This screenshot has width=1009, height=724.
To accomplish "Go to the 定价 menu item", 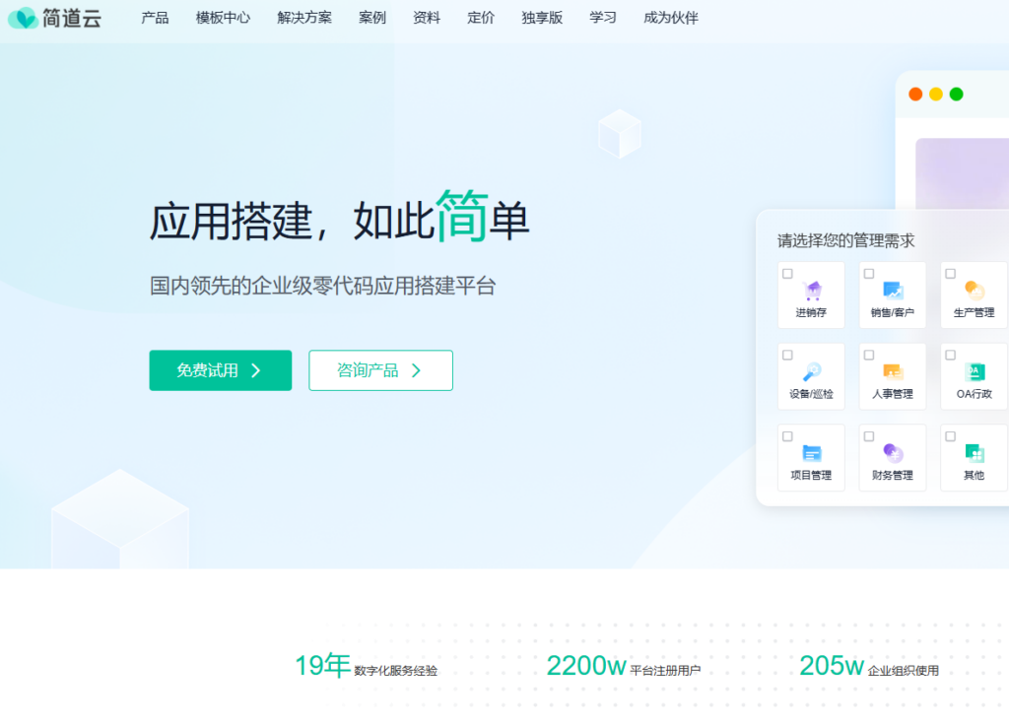I will point(480,18).
